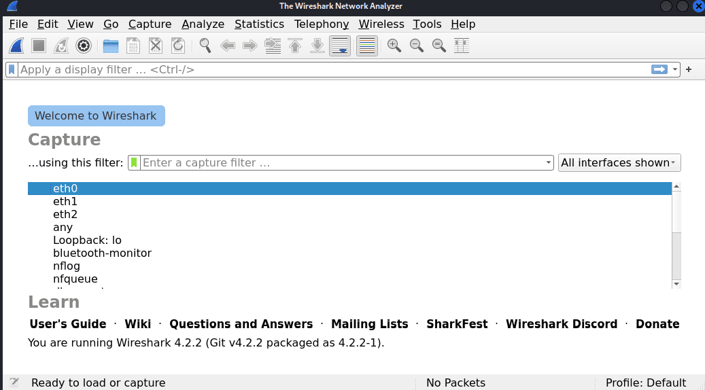This screenshot has width=705, height=390.
Task: Select the eth0 interface
Action: tap(349, 188)
